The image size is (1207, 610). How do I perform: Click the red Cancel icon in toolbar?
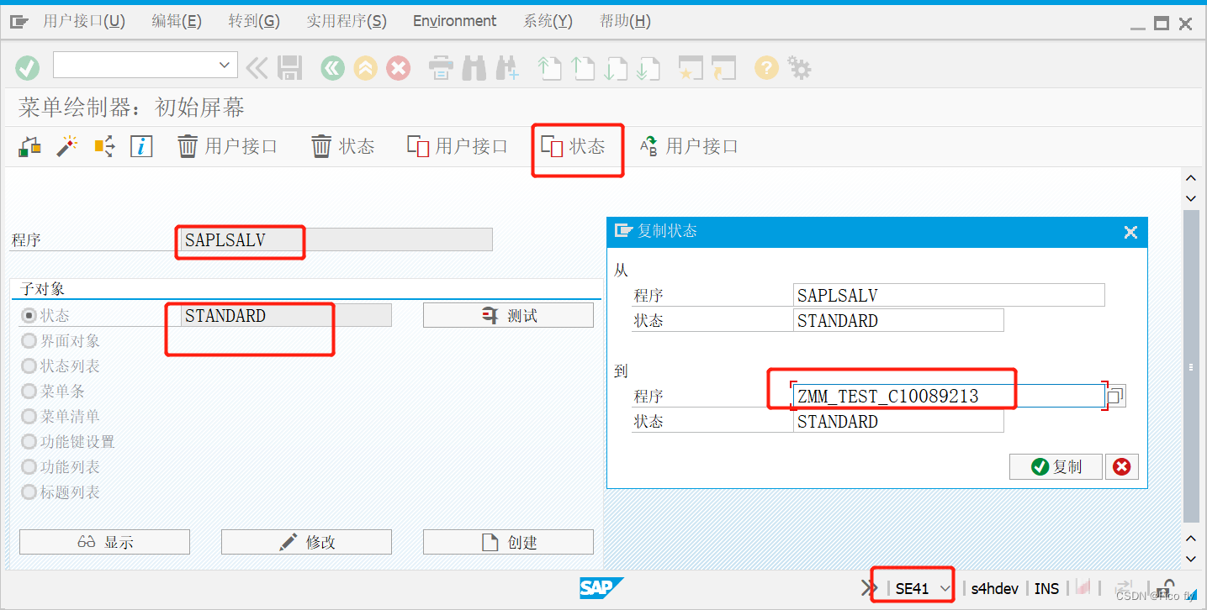pos(398,67)
